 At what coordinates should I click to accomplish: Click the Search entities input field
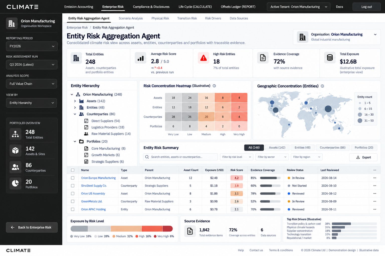(x=180, y=157)
